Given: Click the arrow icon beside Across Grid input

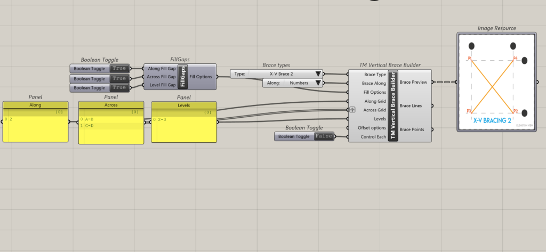Looking at the screenshot, I should pos(352,110).
